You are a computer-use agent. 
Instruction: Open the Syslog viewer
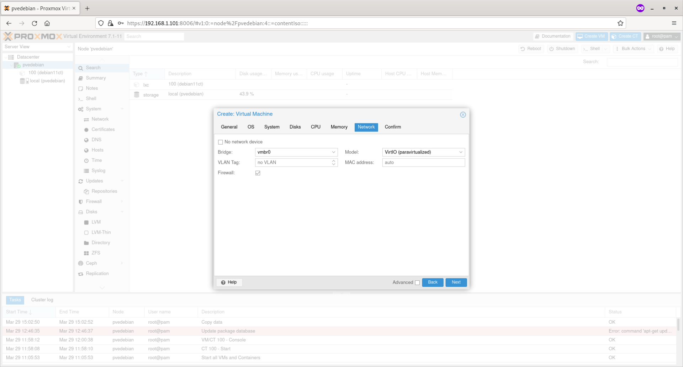click(x=98, y=171)
